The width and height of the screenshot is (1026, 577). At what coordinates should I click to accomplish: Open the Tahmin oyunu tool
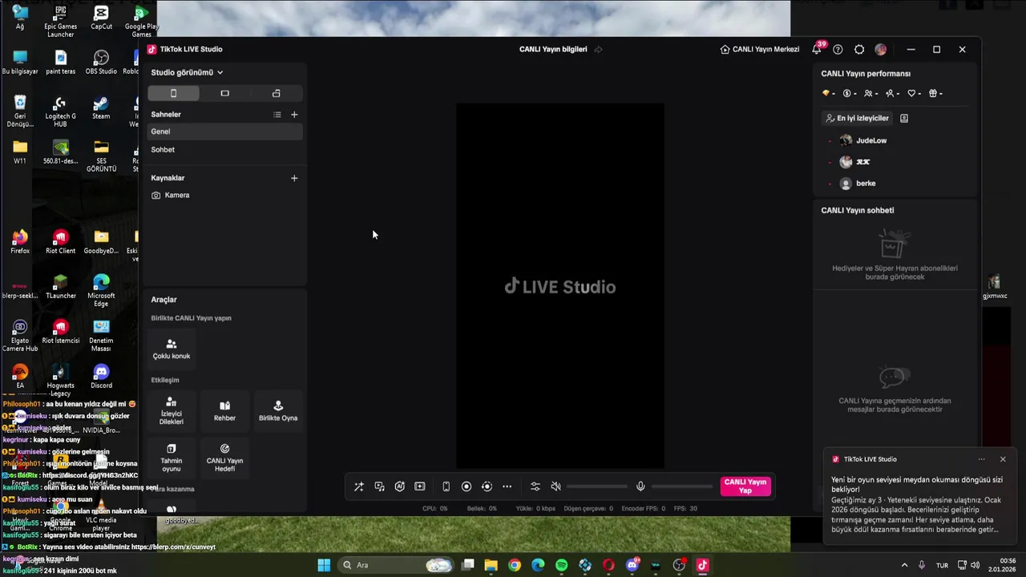172,458
